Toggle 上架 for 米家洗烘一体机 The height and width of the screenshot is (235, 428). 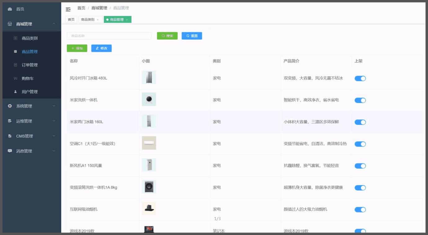360,100
